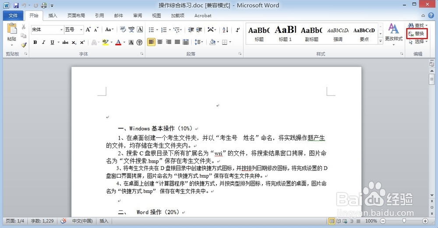This screenshot has height=228, width=438.
Task: Click the zoom out minus button
Action: tap(383, 221)
